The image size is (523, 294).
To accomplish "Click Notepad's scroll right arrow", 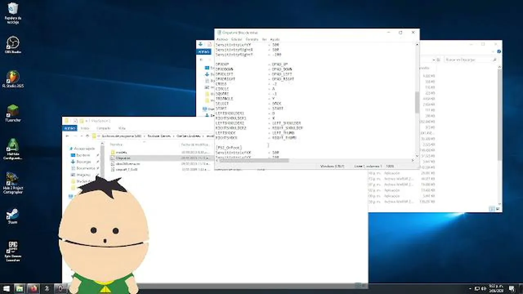I will [x=413, y=160].
